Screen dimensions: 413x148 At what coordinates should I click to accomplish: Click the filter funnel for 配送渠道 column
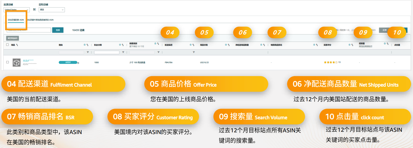pyautogui.click(x=194, y=52)
